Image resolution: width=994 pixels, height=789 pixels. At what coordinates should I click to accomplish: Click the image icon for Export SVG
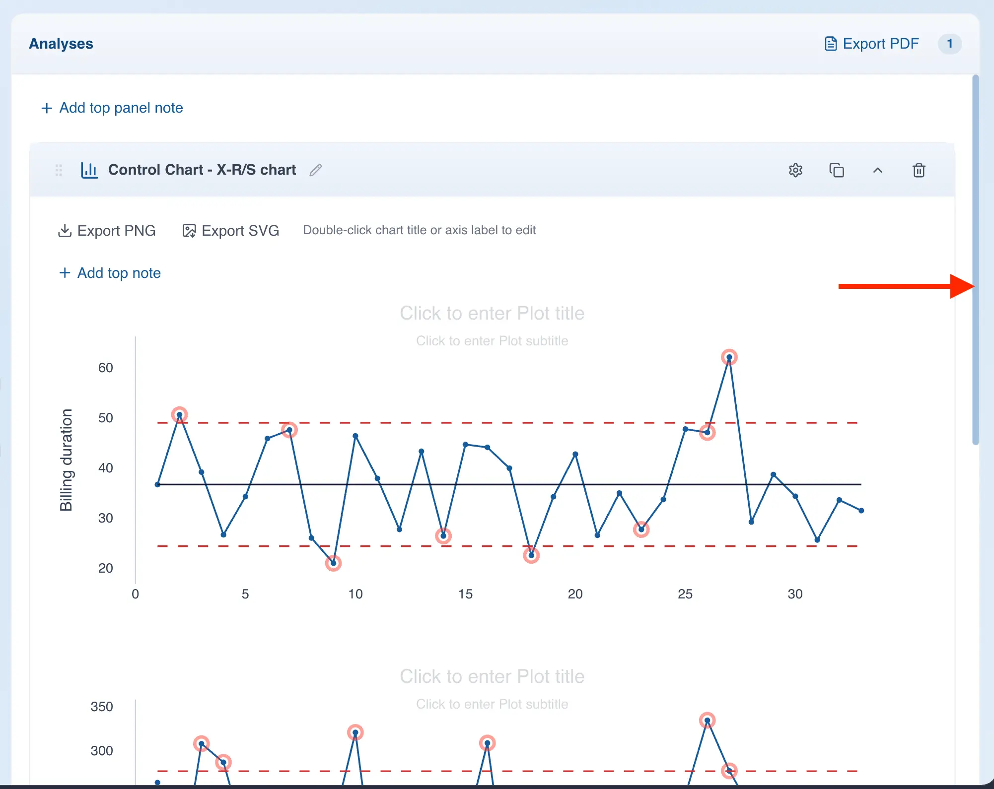189,231
